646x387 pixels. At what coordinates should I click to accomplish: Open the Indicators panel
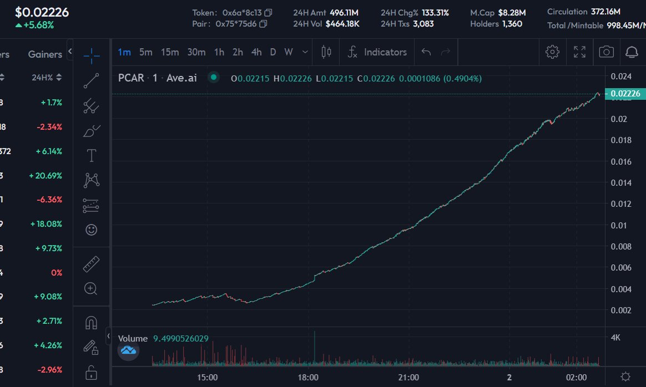click(377, 52)
